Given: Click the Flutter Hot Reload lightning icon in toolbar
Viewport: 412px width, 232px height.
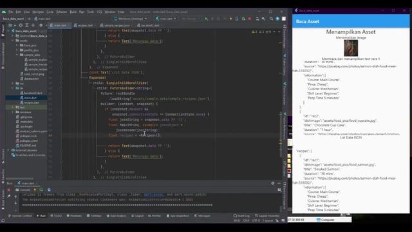Looking at the screenshot, I should point(230,19).
